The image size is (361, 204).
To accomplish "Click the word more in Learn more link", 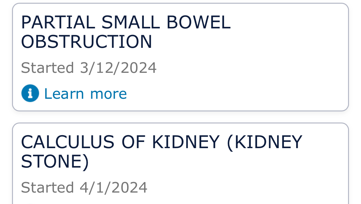I will click(x=108, y=94).
